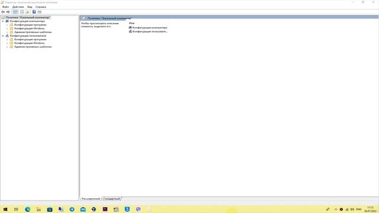This screenshot has height=213, width=379.
Task: Collapse the Конфигурация компьютера tree node
Action: [x=3, y=21]
